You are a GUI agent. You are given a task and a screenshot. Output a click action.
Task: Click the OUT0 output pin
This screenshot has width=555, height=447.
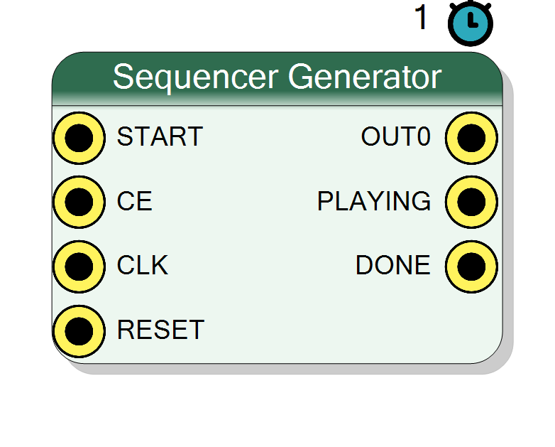tap(471, 139)
